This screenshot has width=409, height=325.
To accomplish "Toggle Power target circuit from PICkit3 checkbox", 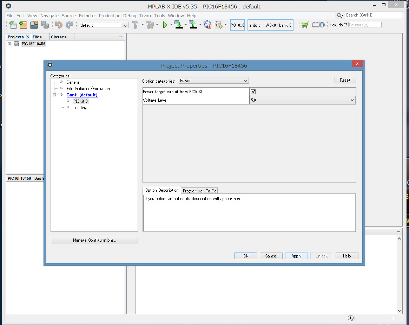I will coord(253,92).
